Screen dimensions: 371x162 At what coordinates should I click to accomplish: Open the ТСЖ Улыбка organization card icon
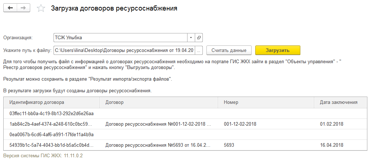199,37
